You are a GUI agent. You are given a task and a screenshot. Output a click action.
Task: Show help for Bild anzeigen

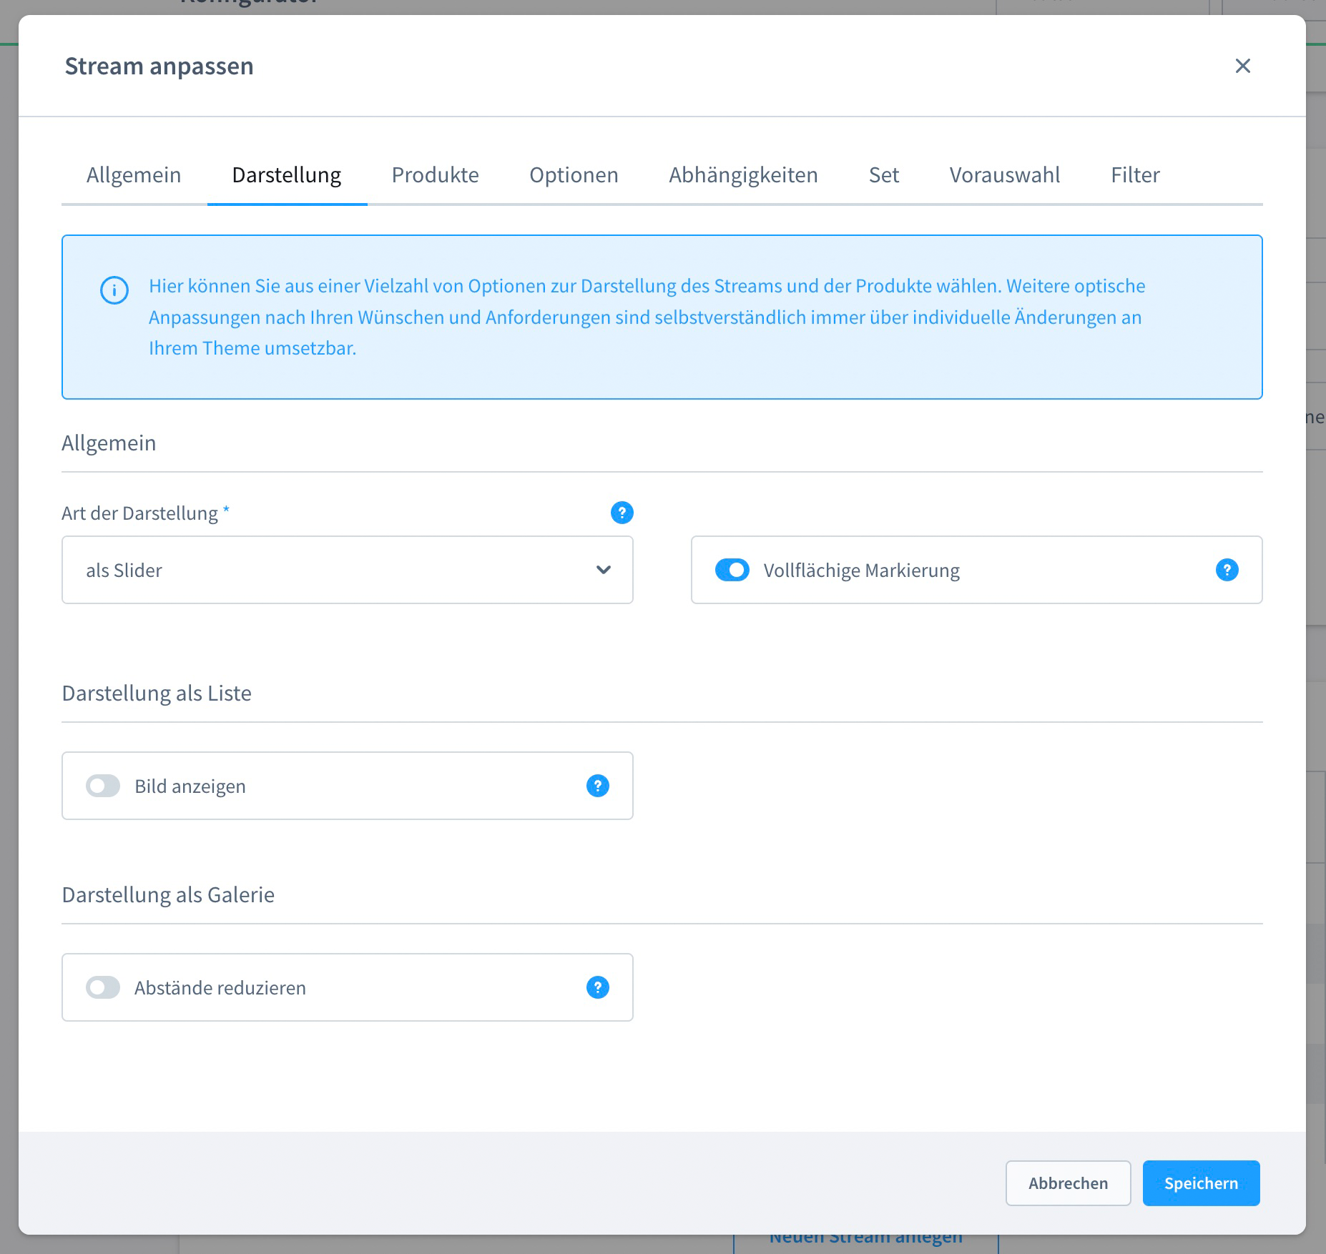coord(598,786)
